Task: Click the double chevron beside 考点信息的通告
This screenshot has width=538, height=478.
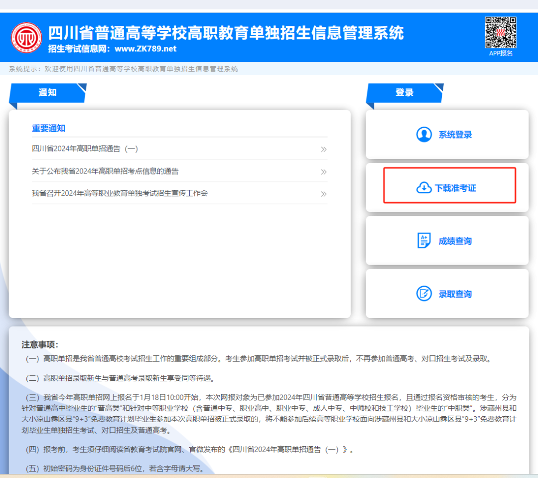Action: 323,172
